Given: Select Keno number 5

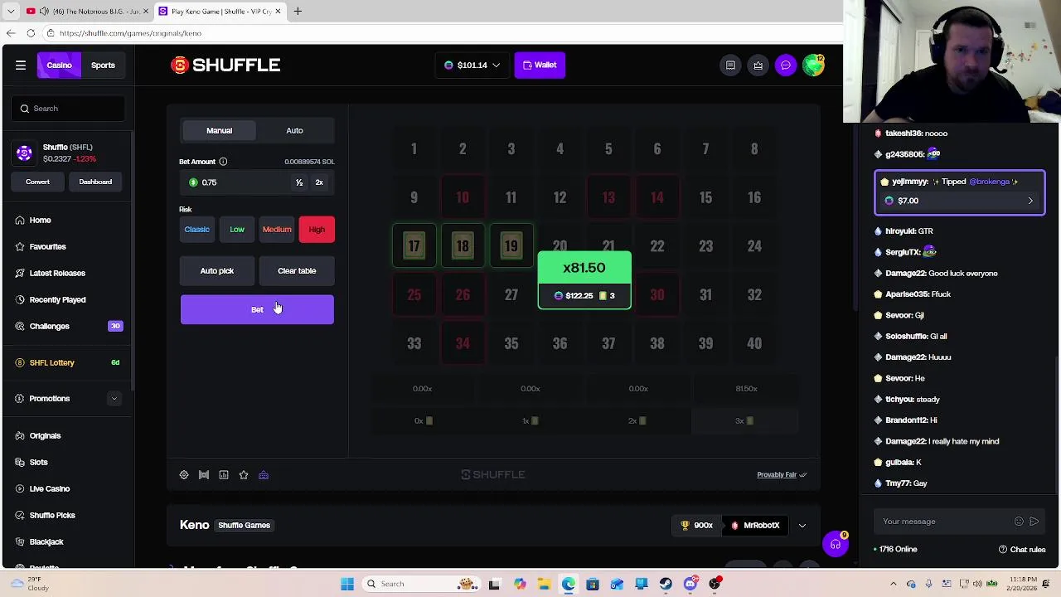Looking at the screenshot, I should (x=608, y=148).
